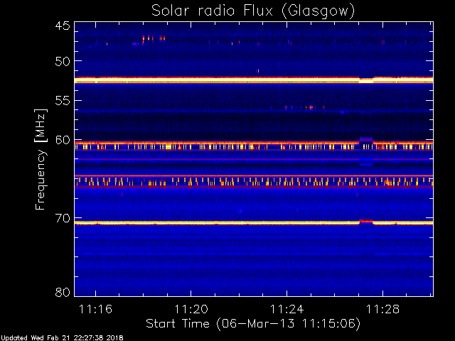Click the yellow band just below 70 MHz
This screenshot has width=455, height=341.
254,222
